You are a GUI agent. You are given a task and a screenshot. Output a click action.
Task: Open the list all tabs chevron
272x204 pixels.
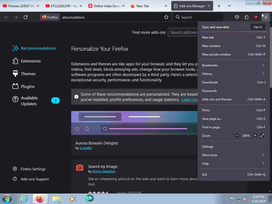229,6
